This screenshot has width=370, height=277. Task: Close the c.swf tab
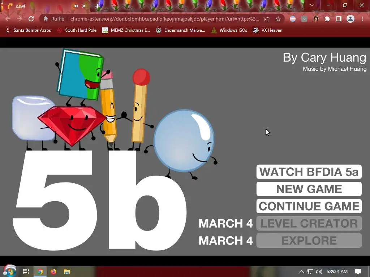point(84,6)
